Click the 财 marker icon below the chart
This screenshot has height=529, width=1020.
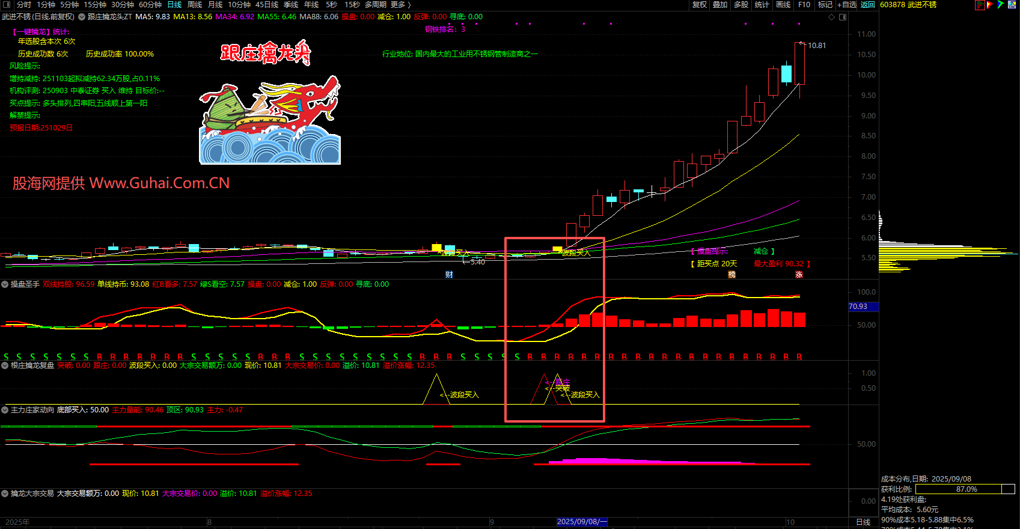(449, 275)
